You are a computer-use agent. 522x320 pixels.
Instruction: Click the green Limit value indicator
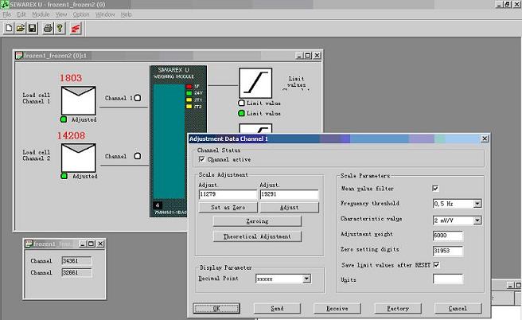click(x=241, y=113)
